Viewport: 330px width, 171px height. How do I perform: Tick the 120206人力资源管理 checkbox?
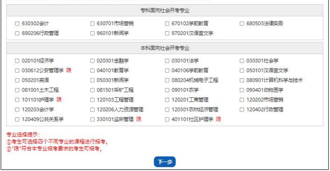click(x=93, y=110)
